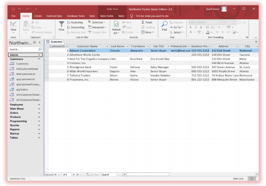Click the Find magnifier icon
The image size is (266, 186).
pos(164,24)
